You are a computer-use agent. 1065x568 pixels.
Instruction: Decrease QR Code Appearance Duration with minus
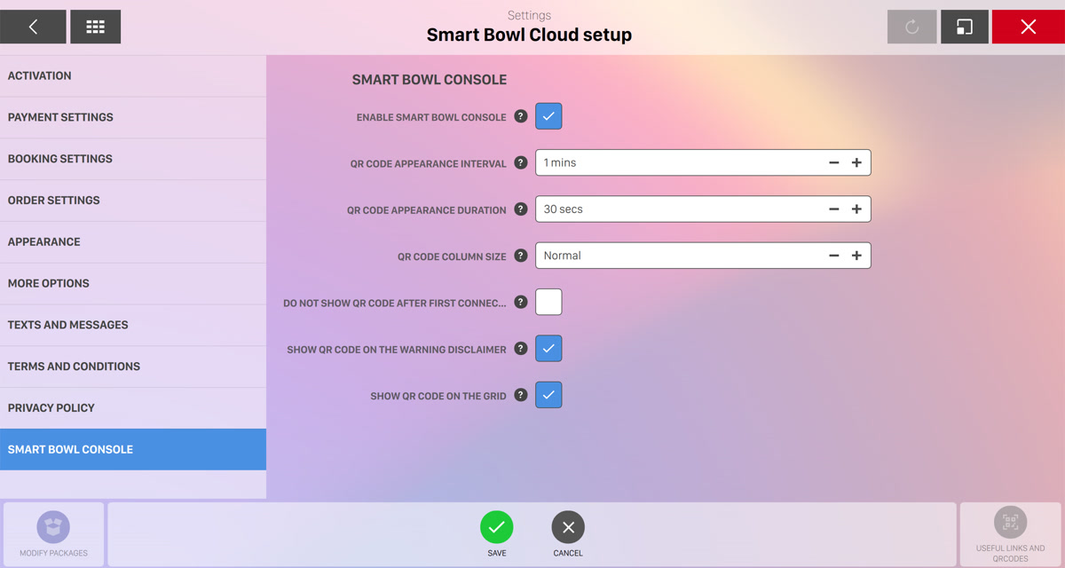(833, 209)
